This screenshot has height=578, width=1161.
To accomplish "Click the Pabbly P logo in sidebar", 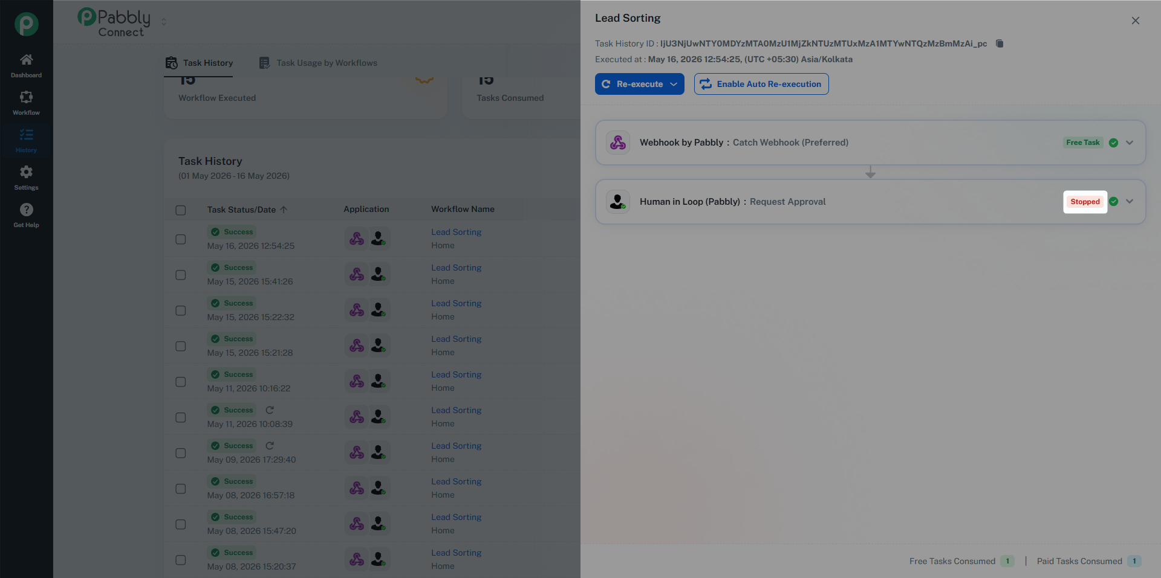I will tap(27, 24).
